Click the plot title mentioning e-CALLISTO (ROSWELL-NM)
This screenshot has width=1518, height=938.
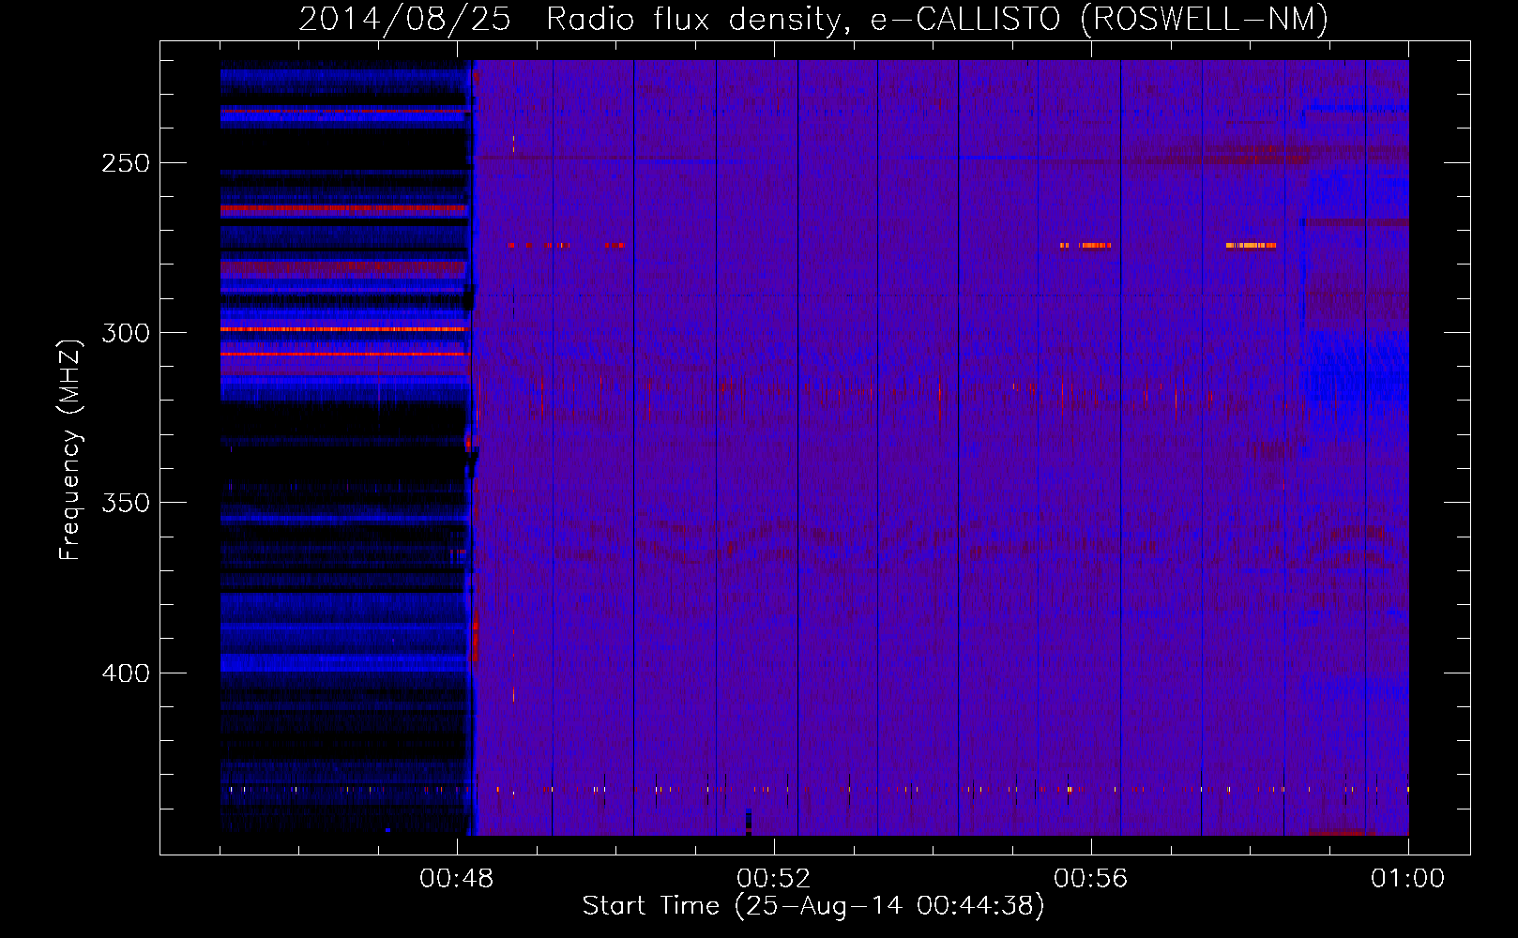(813, 19)
